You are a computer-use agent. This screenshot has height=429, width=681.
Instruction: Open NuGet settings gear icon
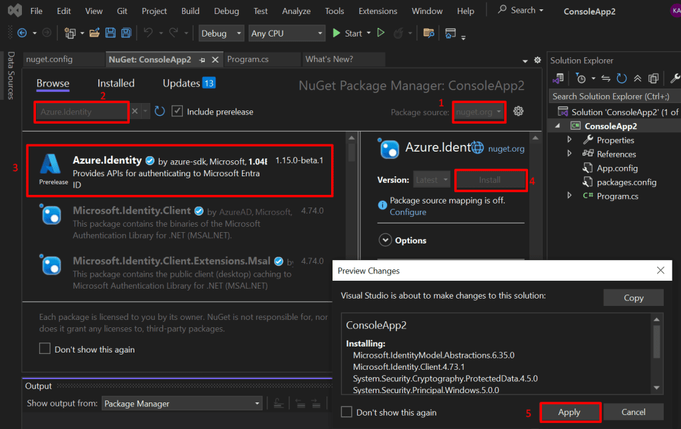click(x=519, y=112)
